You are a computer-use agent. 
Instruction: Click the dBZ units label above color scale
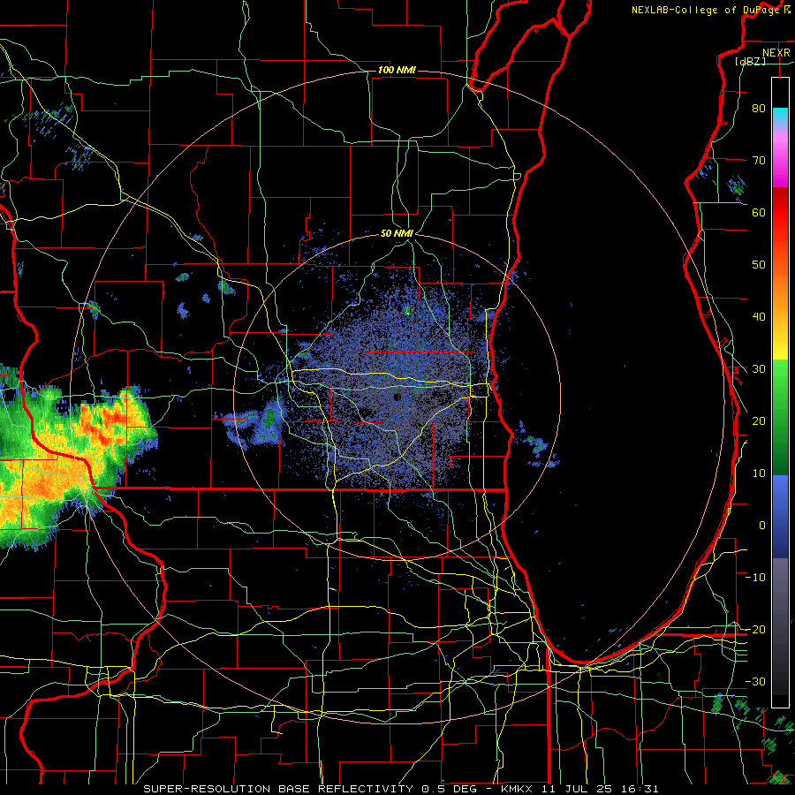pyautogui.click(x=750, y=62)
